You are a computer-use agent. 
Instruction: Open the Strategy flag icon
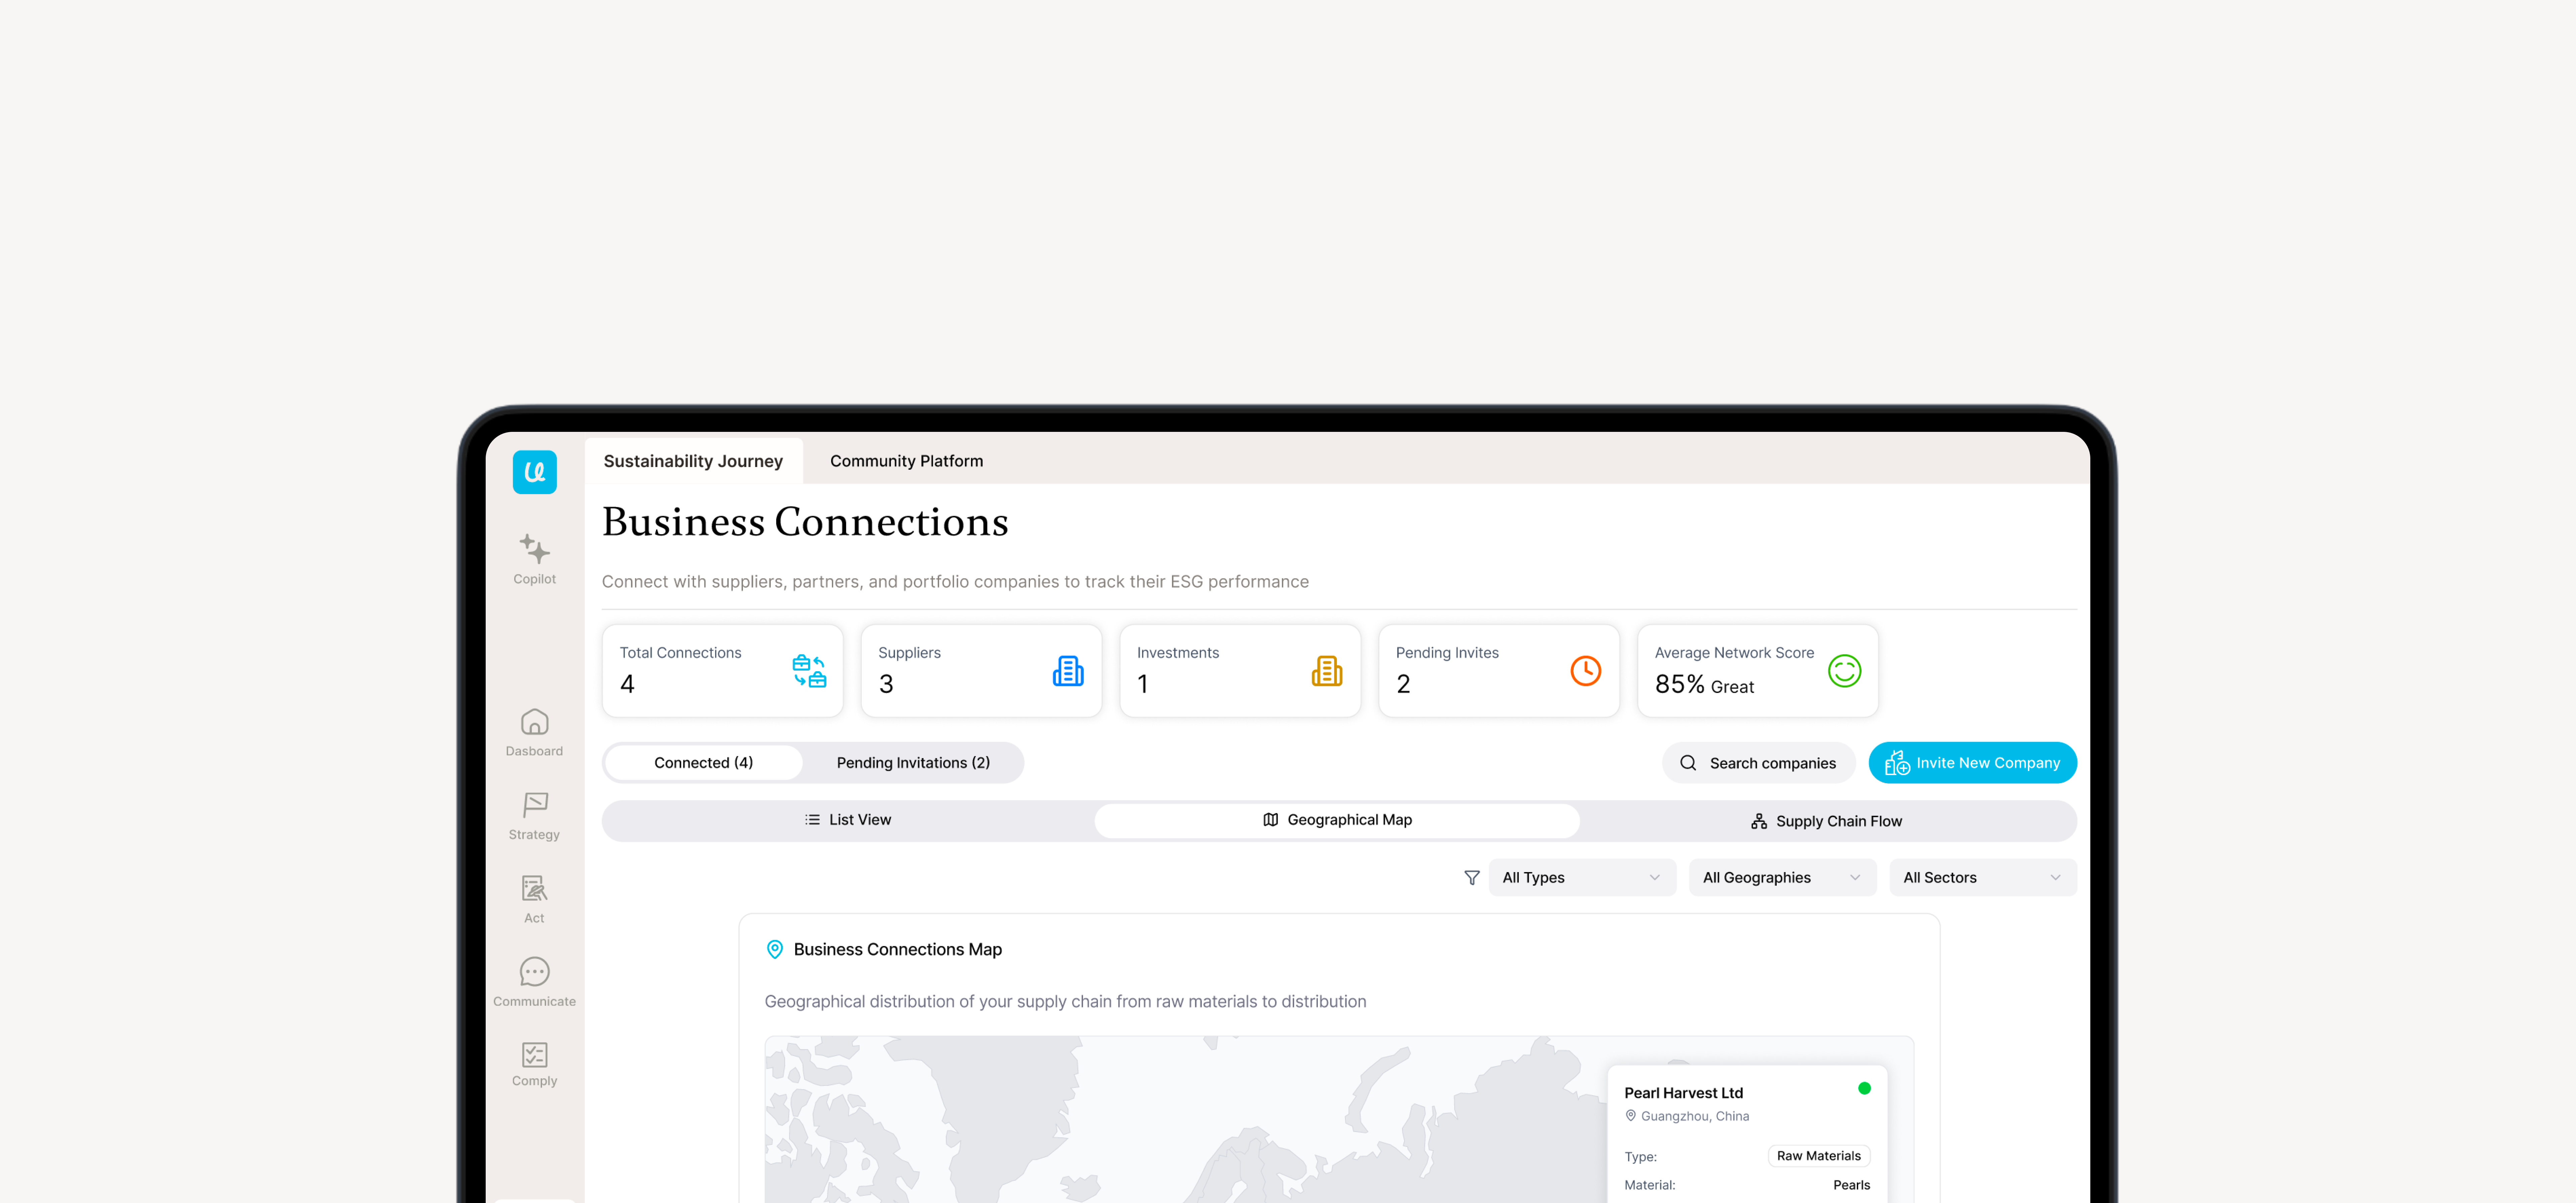[534, 805]
